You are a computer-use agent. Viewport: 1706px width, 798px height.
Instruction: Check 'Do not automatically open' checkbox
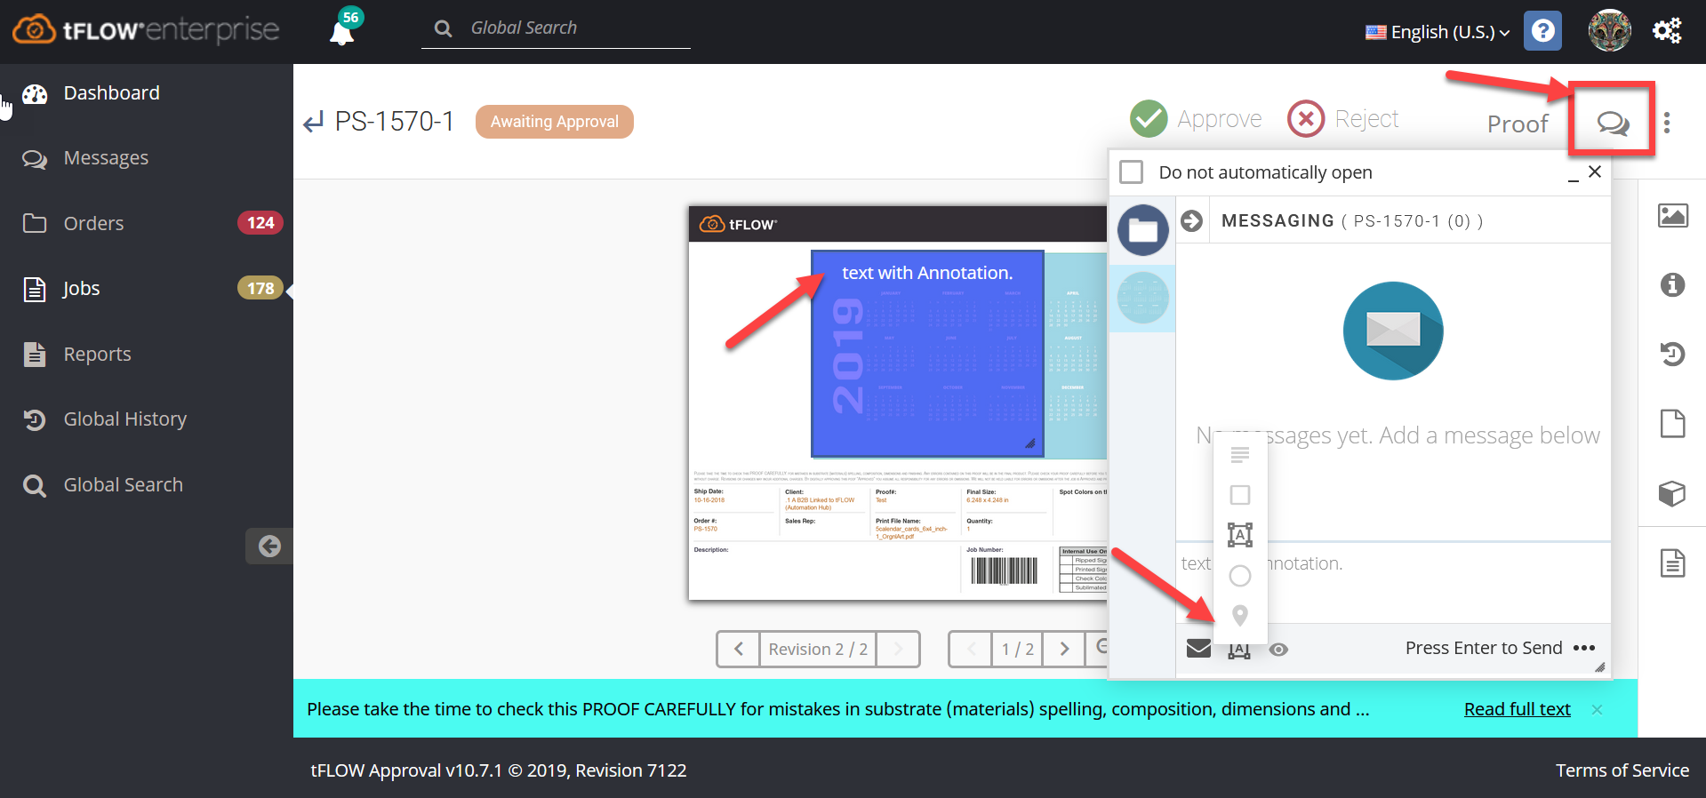[x=1132, y=172]
